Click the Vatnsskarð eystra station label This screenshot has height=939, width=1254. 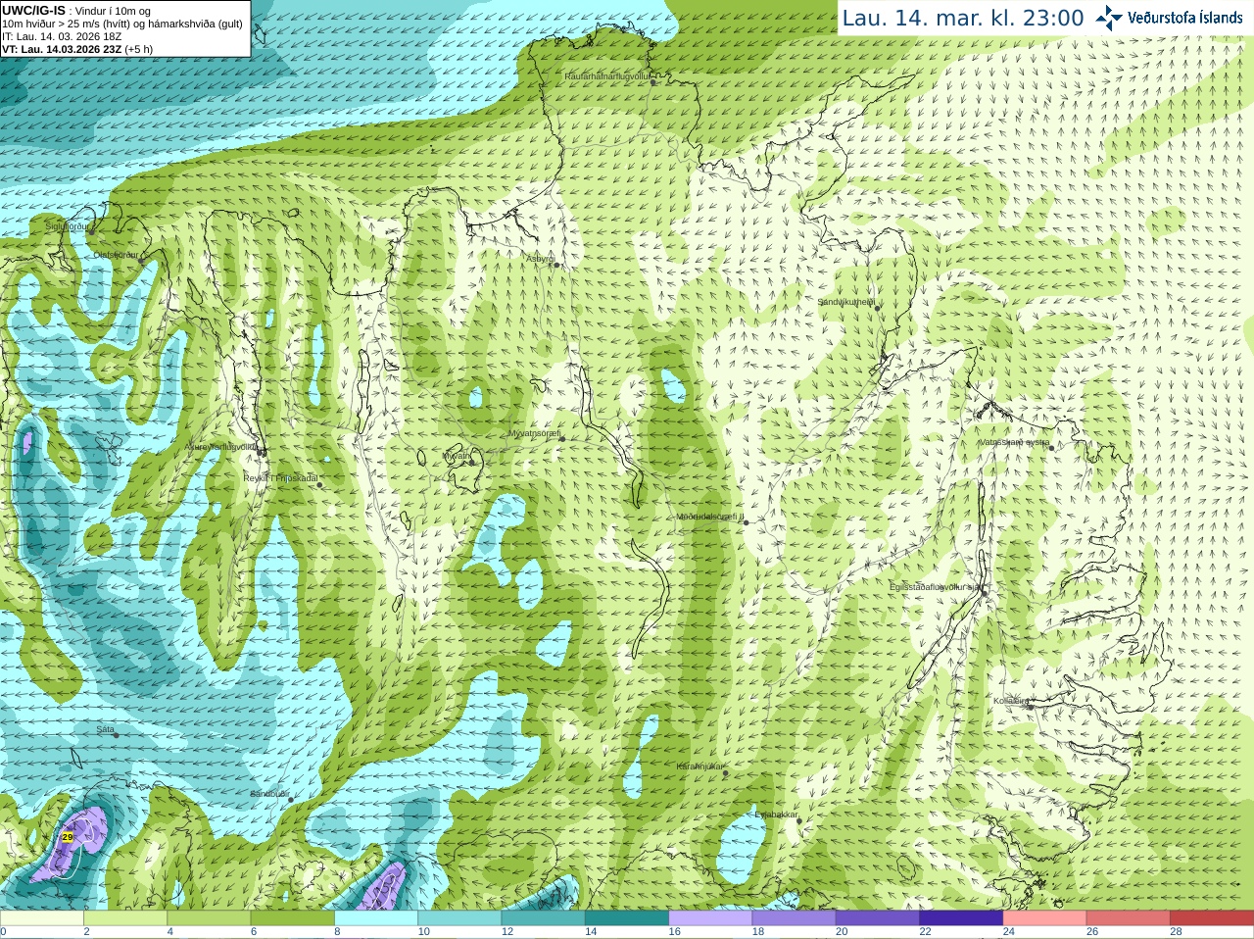(x=1014, y=442)
